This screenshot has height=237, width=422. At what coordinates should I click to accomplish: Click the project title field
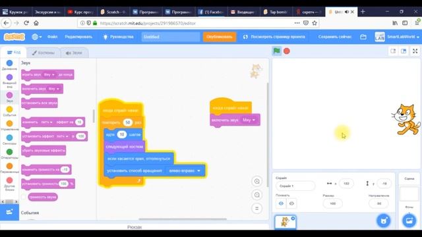[171, 37]
